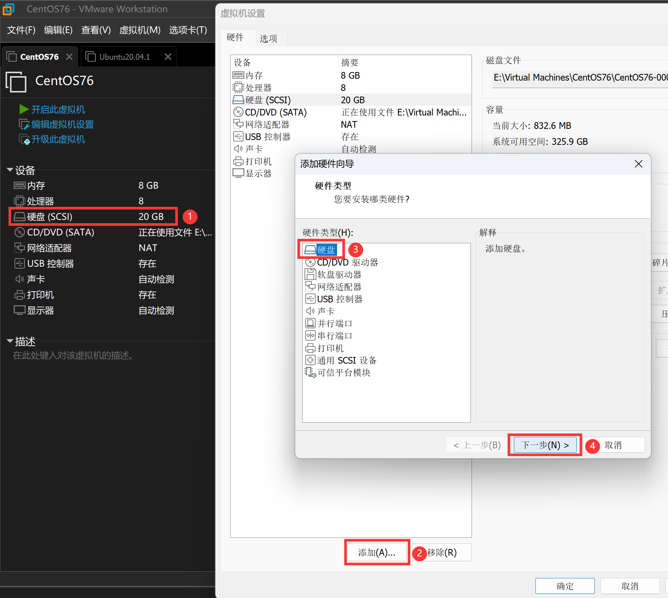
Task: Select serial port icon in wizard list
Action: (x=310, y=335)
